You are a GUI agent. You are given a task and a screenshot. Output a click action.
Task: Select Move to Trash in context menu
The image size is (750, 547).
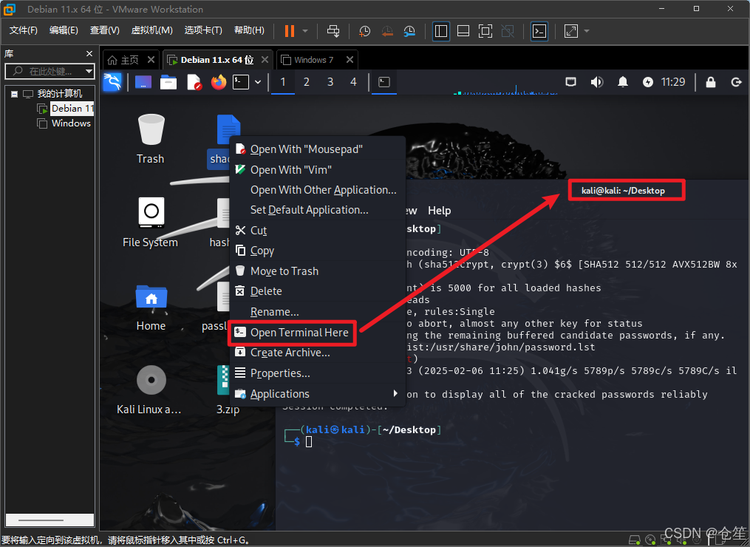317,271
